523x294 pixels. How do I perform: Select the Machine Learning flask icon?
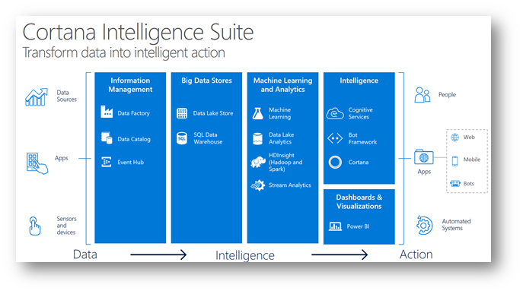(257, 113)
